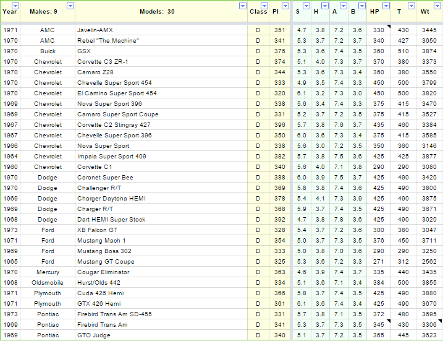443x341 pixels.
Task: Select PI value '392' cell
Action: click(x=279, y=219)
